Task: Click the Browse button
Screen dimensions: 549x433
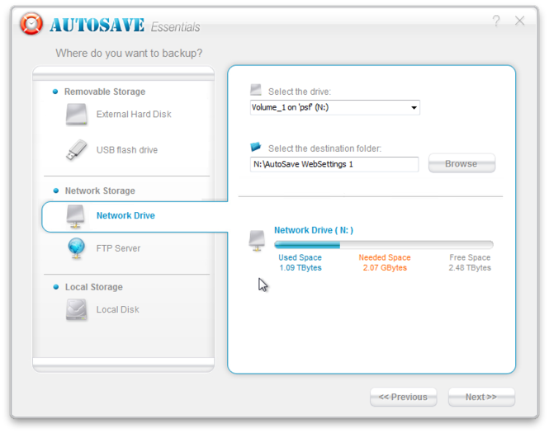Action: (x=461, y=163)
